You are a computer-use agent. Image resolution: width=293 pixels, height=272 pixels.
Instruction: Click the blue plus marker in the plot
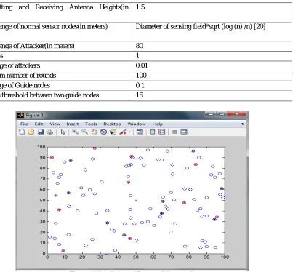pyautogui.click(x=56, y=195)
